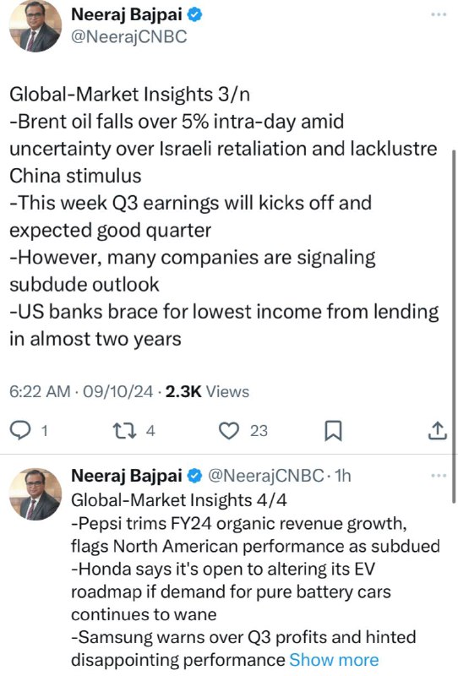The image size is (458, 676).
Task: Open three-dots menu on the 4/4 reply
Action: click(x=439, y=476)
